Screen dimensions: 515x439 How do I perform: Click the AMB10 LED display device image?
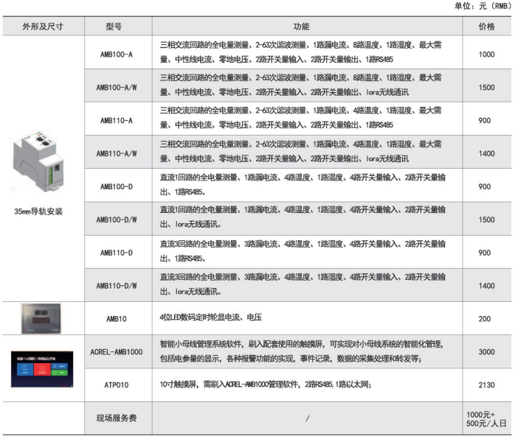[x=42, y=317]
